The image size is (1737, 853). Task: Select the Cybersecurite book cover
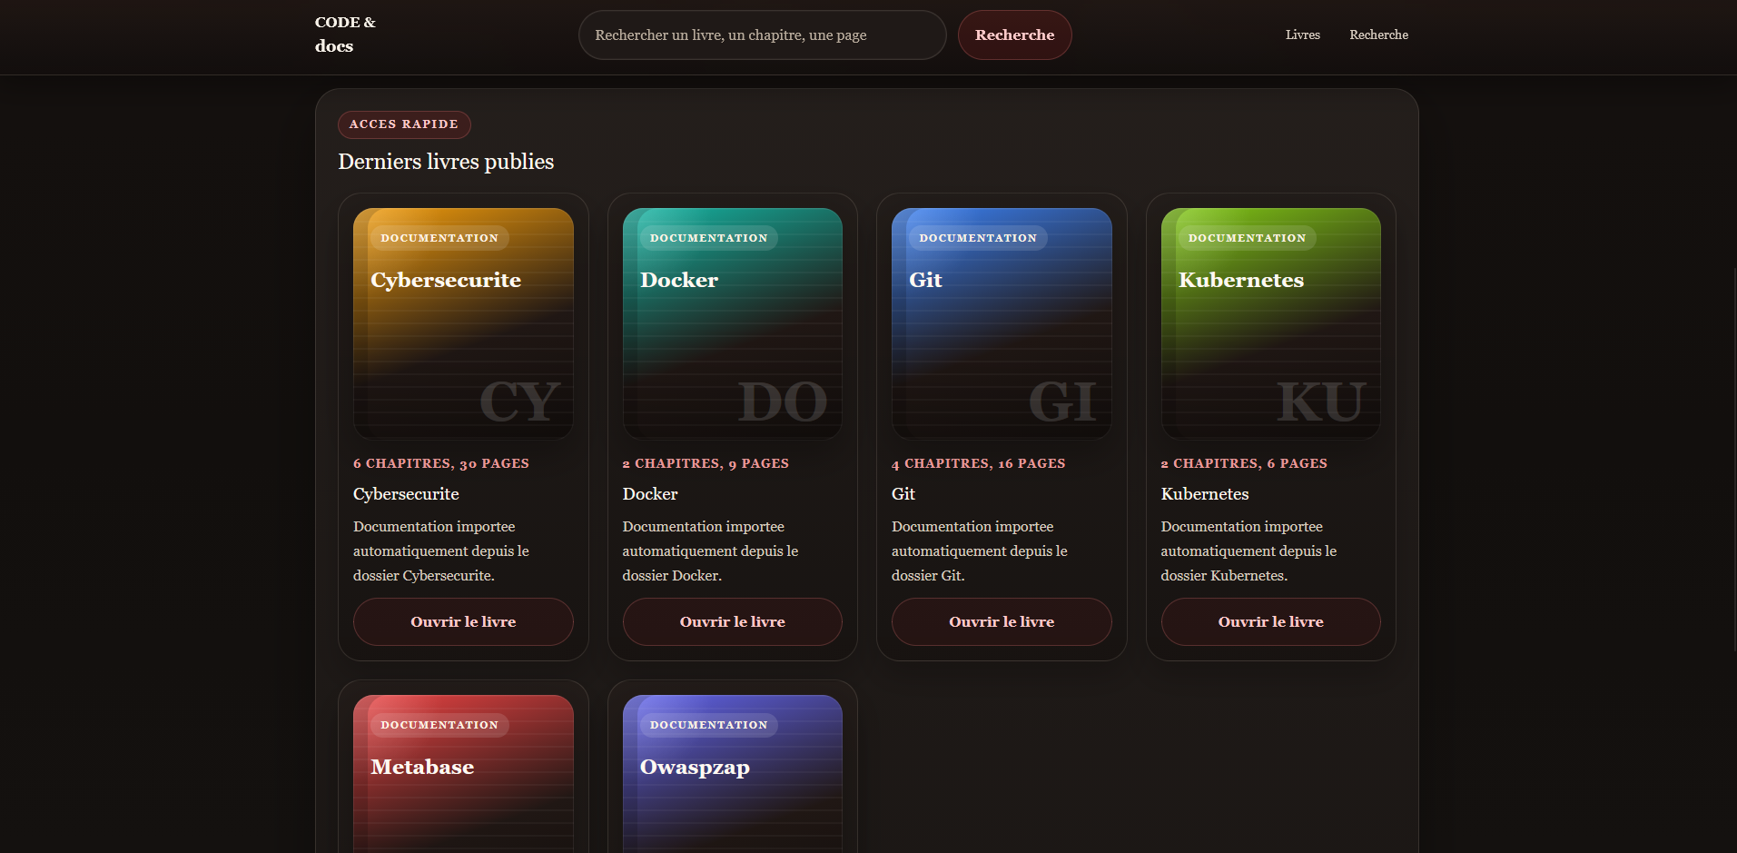463,323
